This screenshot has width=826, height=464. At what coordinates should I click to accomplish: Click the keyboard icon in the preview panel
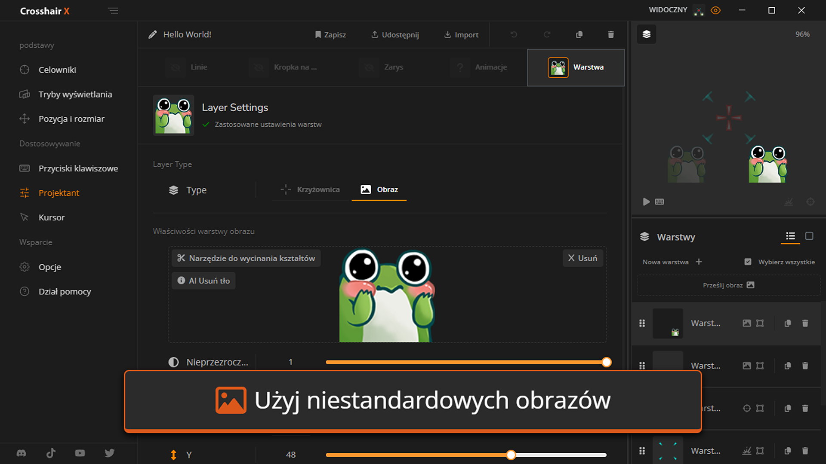pyautogui.click(x=660, y=202)
